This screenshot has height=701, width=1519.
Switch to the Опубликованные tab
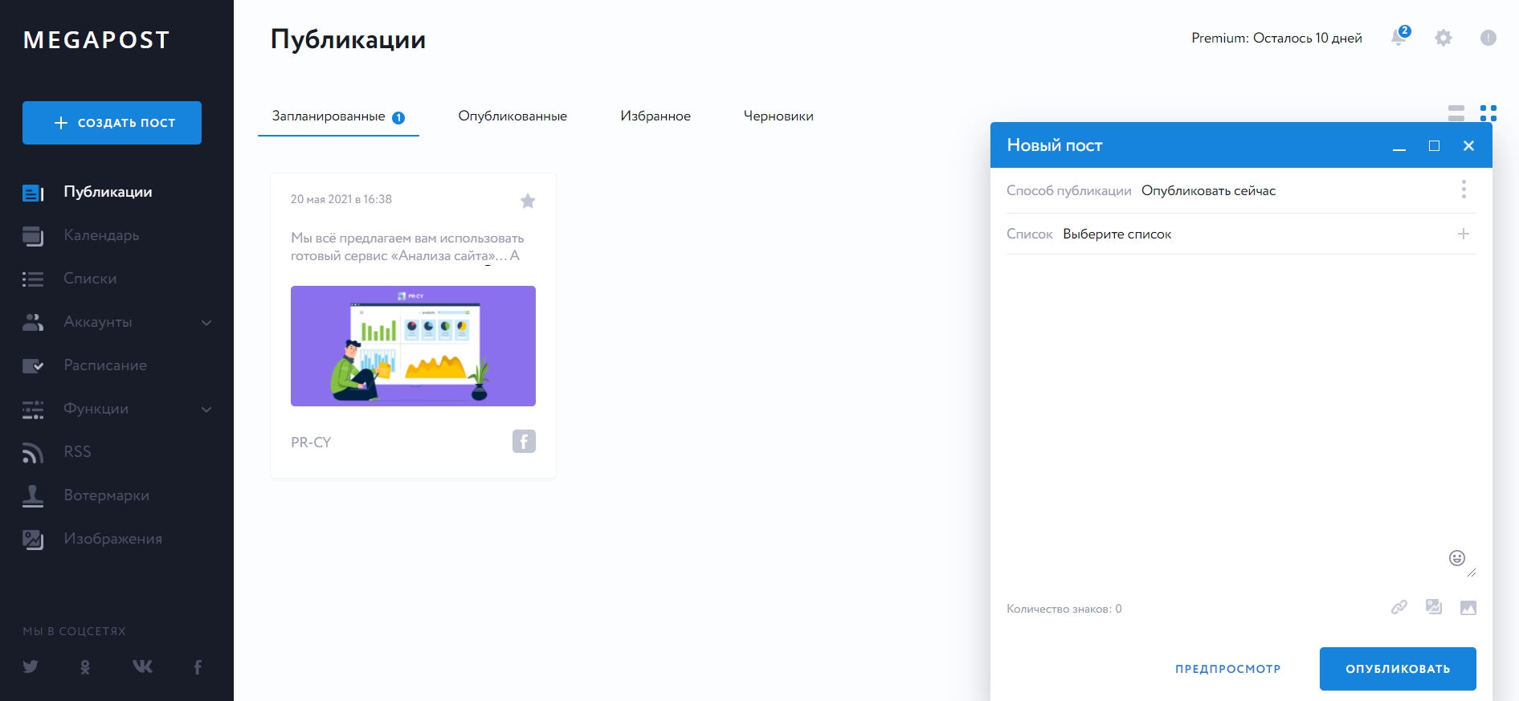[512, 116]
